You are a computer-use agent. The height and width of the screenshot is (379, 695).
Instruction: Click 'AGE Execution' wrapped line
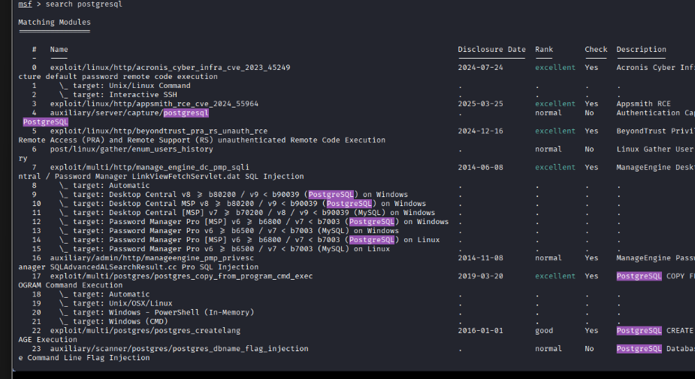[x=47, y=339]
